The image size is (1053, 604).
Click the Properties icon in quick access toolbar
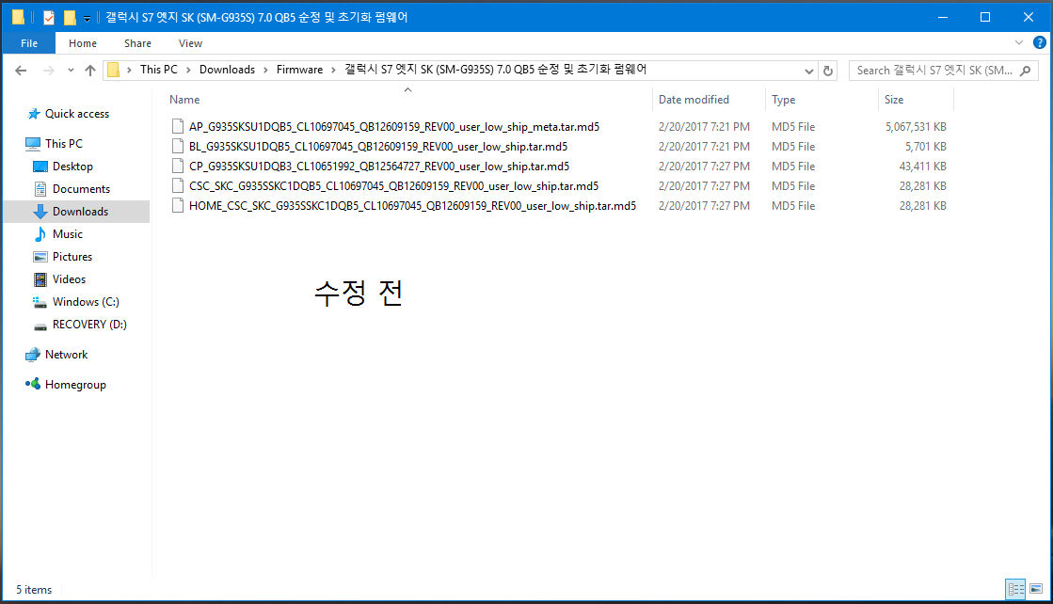click(x=49, y=17)
